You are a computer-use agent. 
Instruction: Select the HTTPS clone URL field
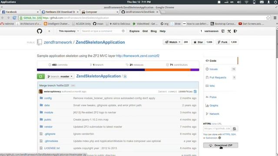pyautogui.click(x=217, y=129)
